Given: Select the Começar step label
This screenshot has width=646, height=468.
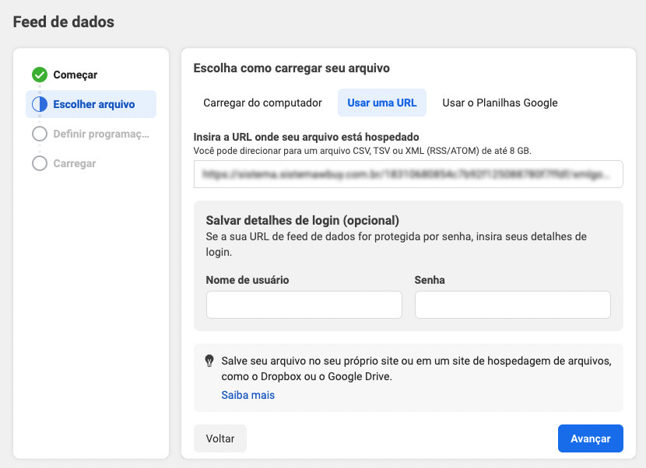Looking at the screenshot, I should pyautogui.click(x=75, y=75).
